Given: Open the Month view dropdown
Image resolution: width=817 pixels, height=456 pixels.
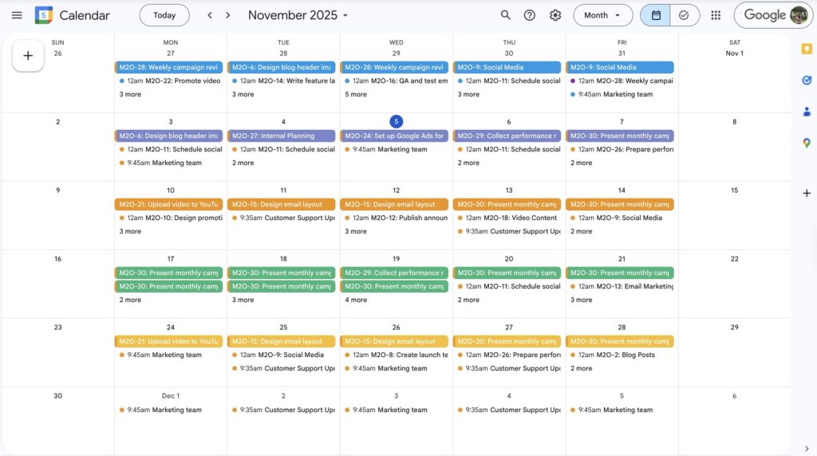Looking at the screenshot, I should point(603,15).
